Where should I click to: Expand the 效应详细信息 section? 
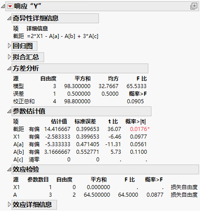pos(9,204)
